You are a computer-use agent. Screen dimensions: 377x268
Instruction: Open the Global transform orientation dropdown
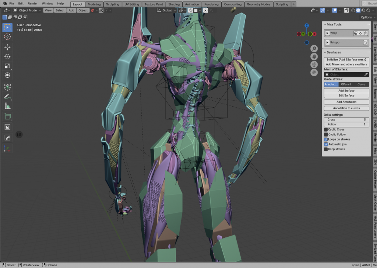(166, 10)
